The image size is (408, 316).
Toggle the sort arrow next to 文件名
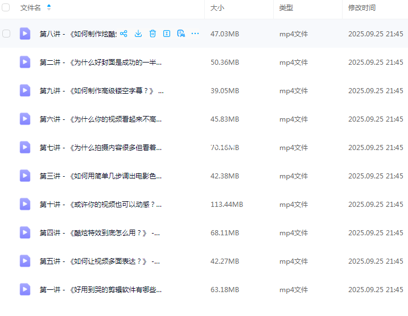pyautogui.click(x=49, y=7)
